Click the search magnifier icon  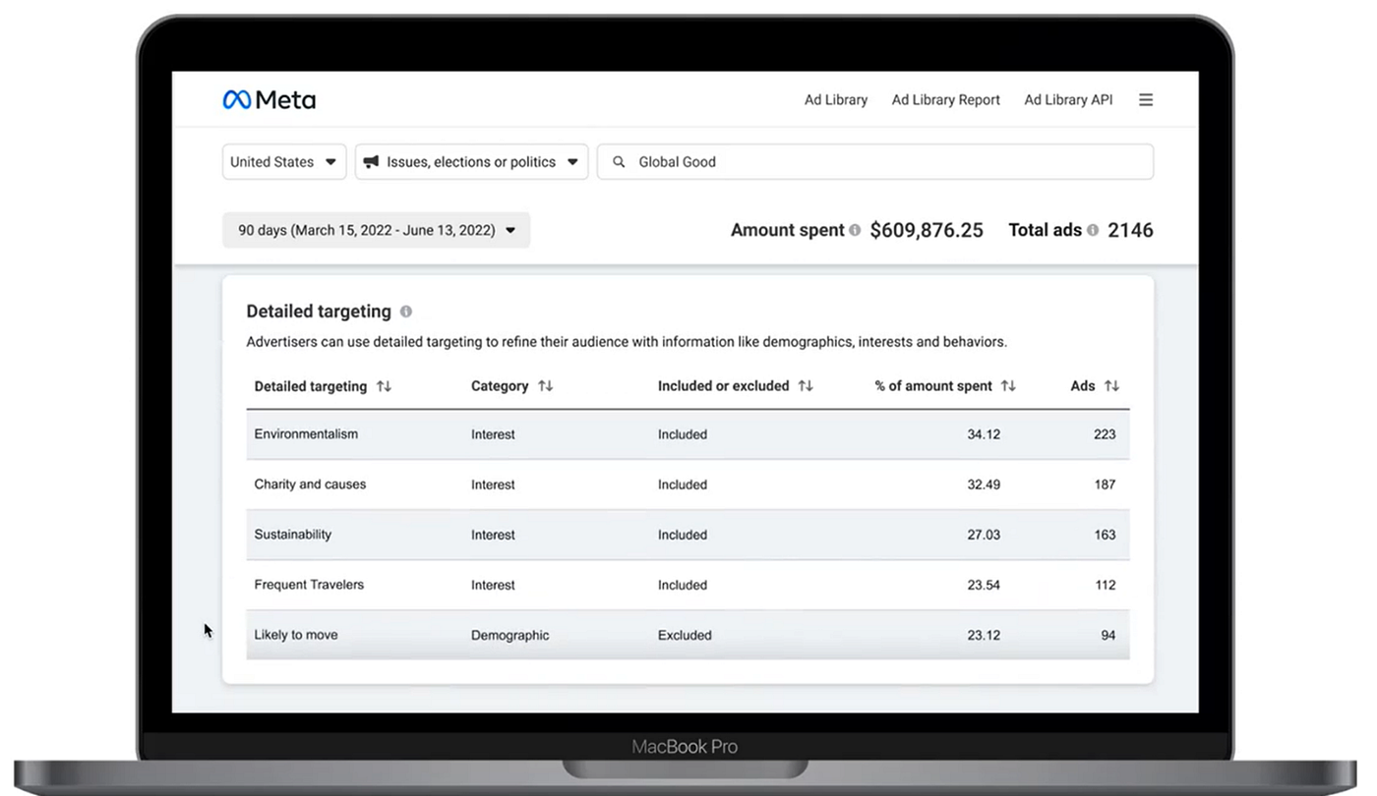pos(619,162)
